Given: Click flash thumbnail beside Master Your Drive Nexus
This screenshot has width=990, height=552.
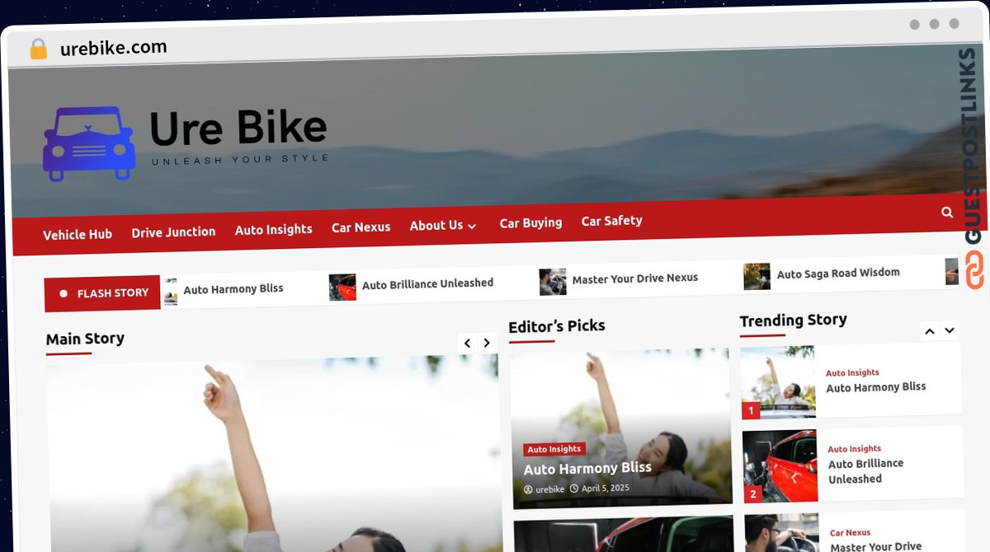Looking at the screenshot, I should [x=553, y=282].
